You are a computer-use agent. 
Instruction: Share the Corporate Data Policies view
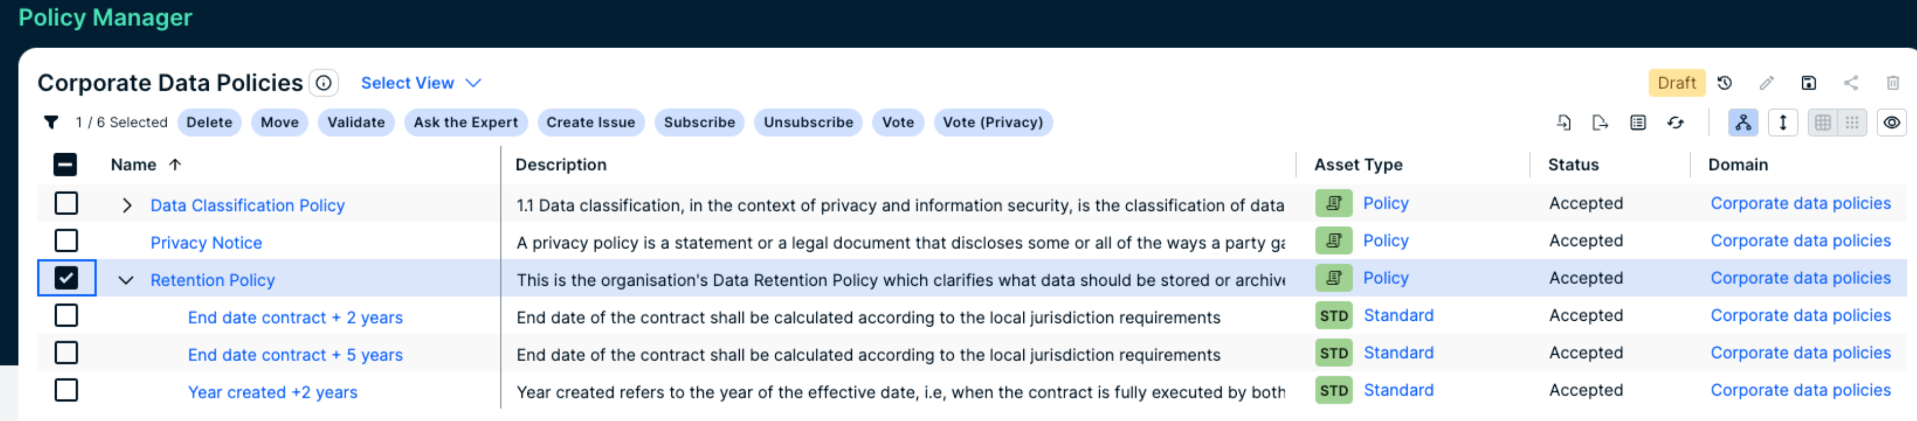(x=1852, y=82)
